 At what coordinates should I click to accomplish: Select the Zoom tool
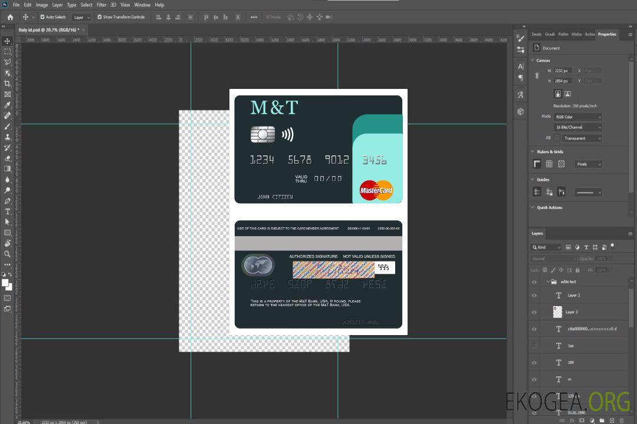tap(7, 254)
